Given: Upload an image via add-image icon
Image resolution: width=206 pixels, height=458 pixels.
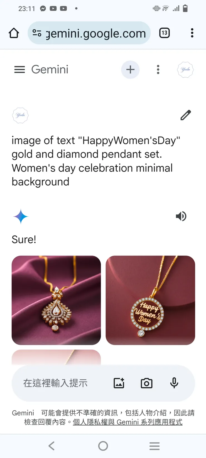Looking at the screenshot, I should [119, 383].
